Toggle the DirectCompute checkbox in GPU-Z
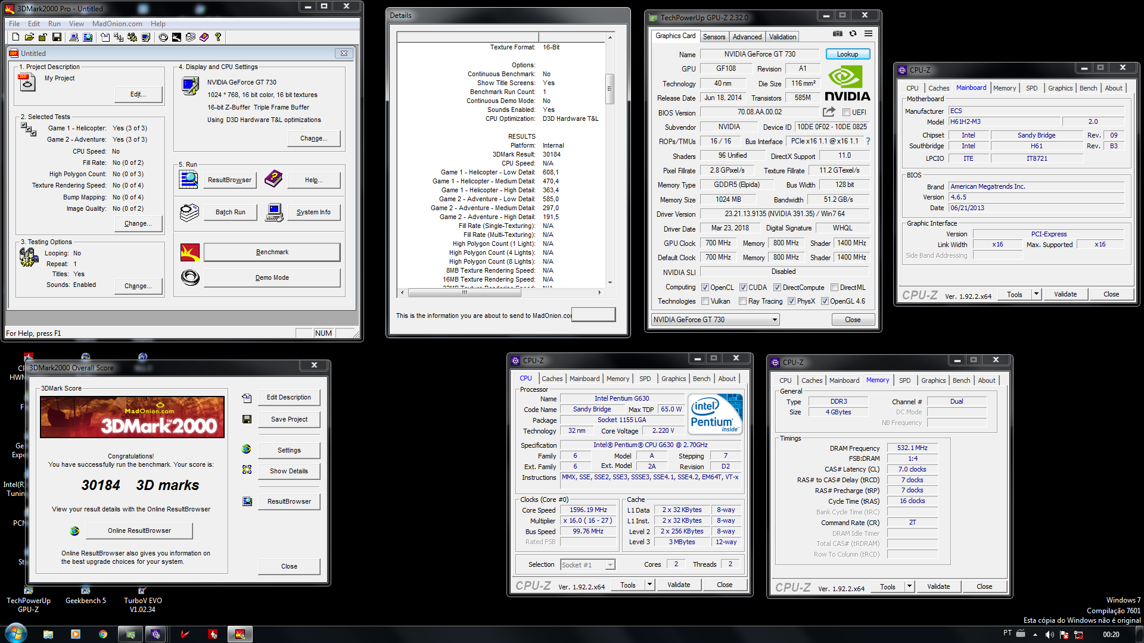Viewport: 1144px width, 643px height. click(x=777, y=287)
